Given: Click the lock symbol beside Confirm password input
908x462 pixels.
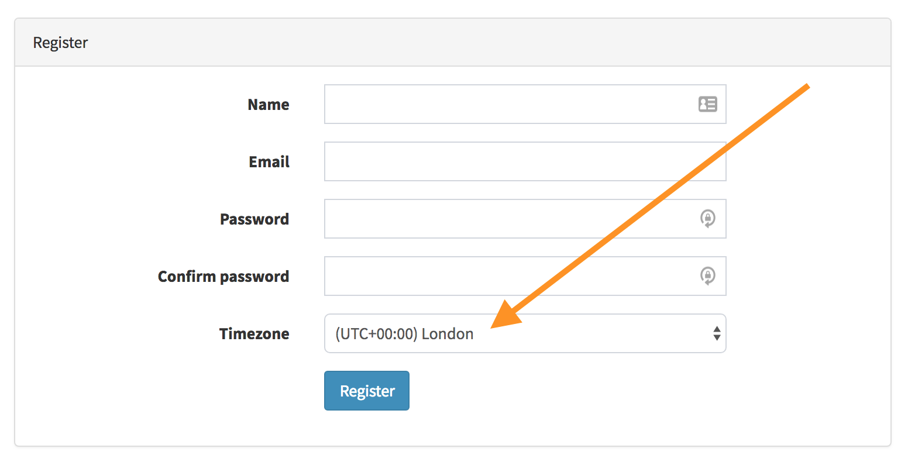Looking at the screenshot, I should click(707, 276).
